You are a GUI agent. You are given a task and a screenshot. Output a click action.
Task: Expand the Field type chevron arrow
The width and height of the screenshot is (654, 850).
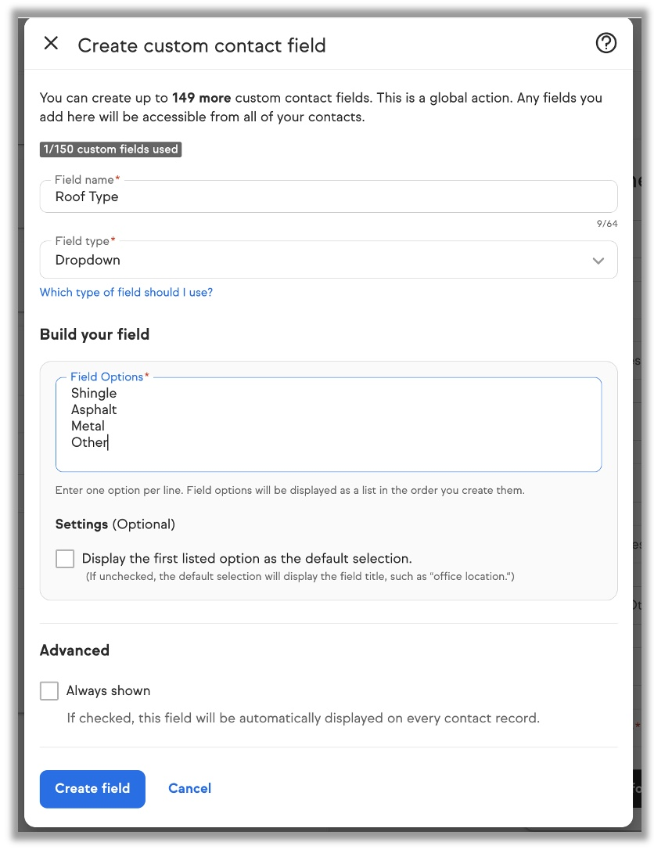coord(598,261)
